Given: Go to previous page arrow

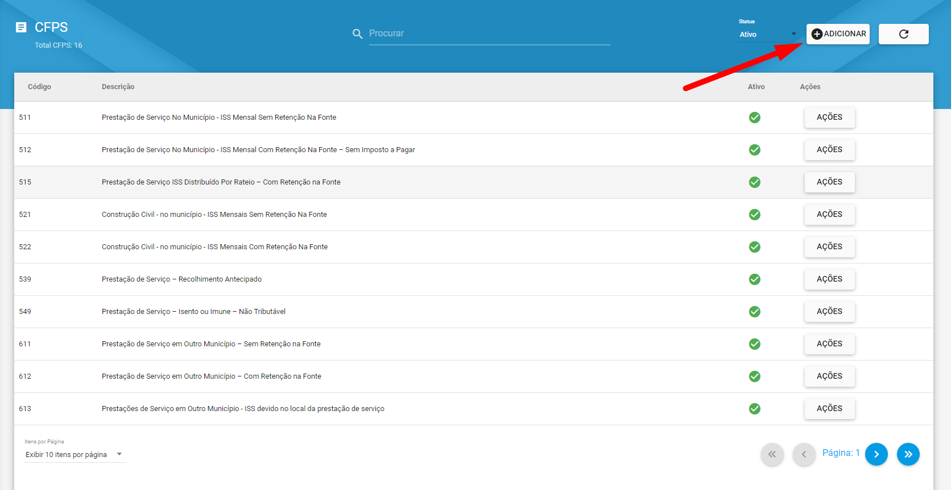Looking at the screenshot, I should tap(804, 454).
